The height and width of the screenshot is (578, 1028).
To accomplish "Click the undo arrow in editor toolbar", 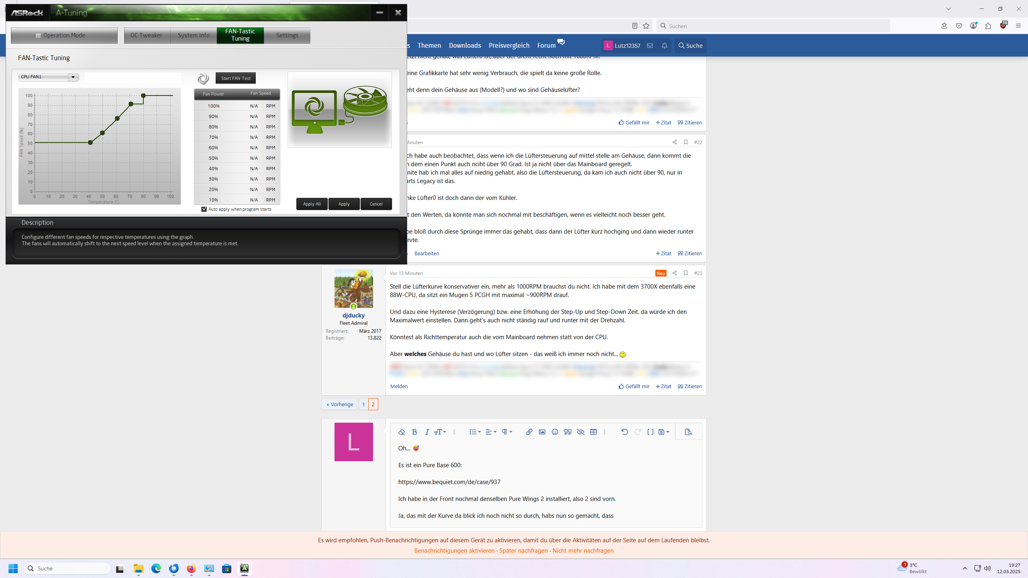I will point(624,432).
